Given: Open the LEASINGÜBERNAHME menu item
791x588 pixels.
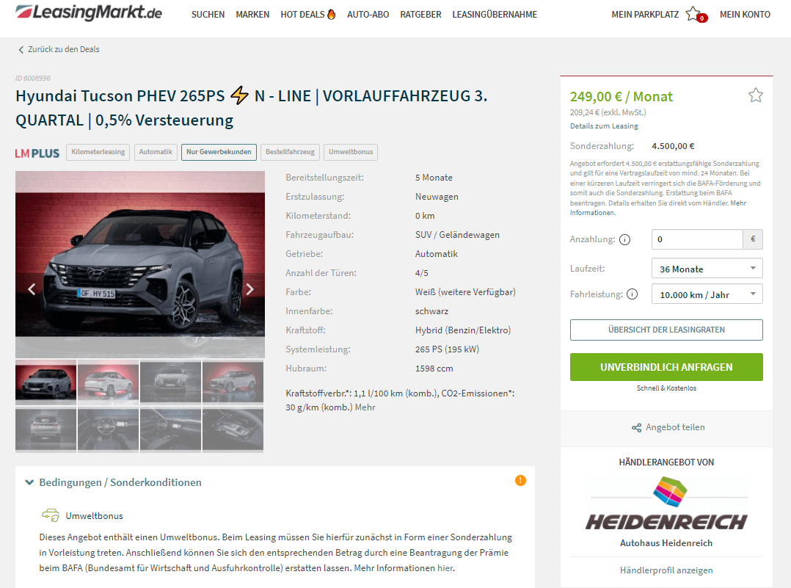Looking at the screenshot, I should (x=495, y=15).
